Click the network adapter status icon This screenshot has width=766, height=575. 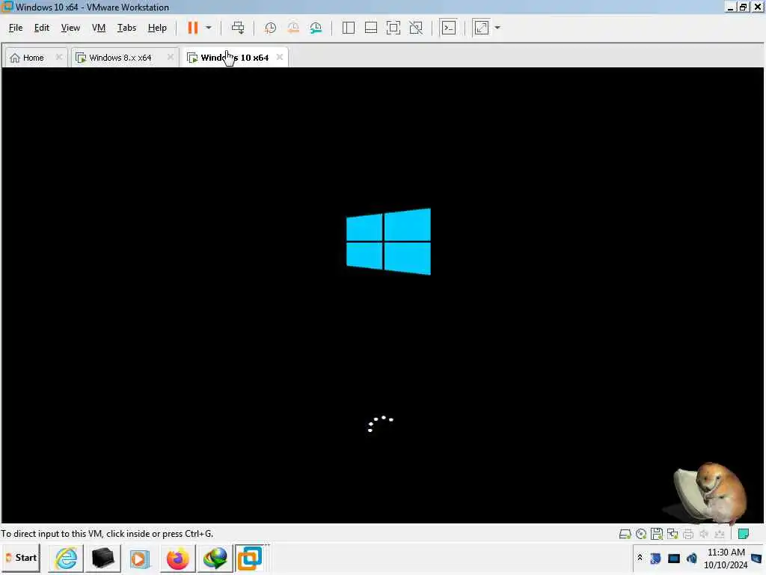672,534
